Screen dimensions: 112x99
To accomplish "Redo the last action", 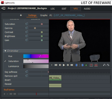I will point(108,65).
